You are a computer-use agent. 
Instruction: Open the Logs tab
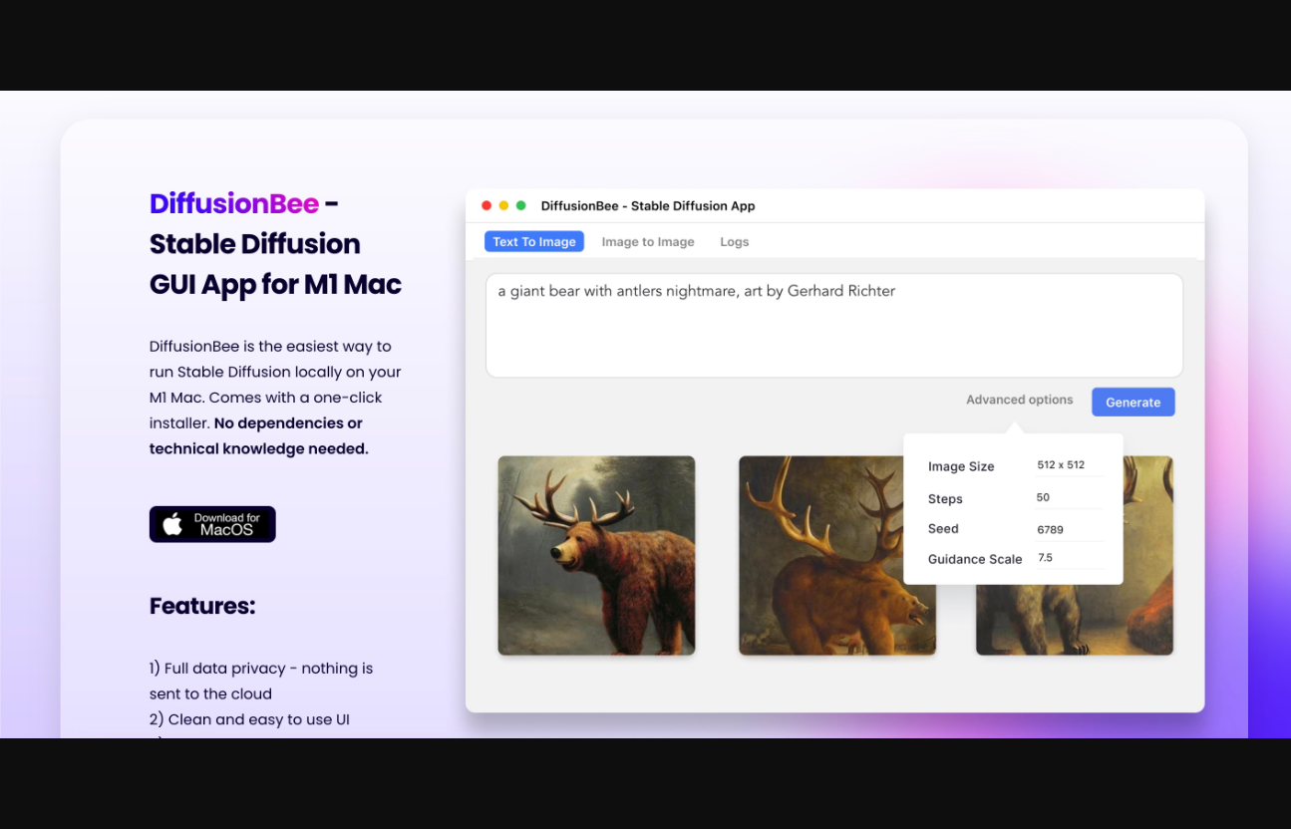[734, 242]
